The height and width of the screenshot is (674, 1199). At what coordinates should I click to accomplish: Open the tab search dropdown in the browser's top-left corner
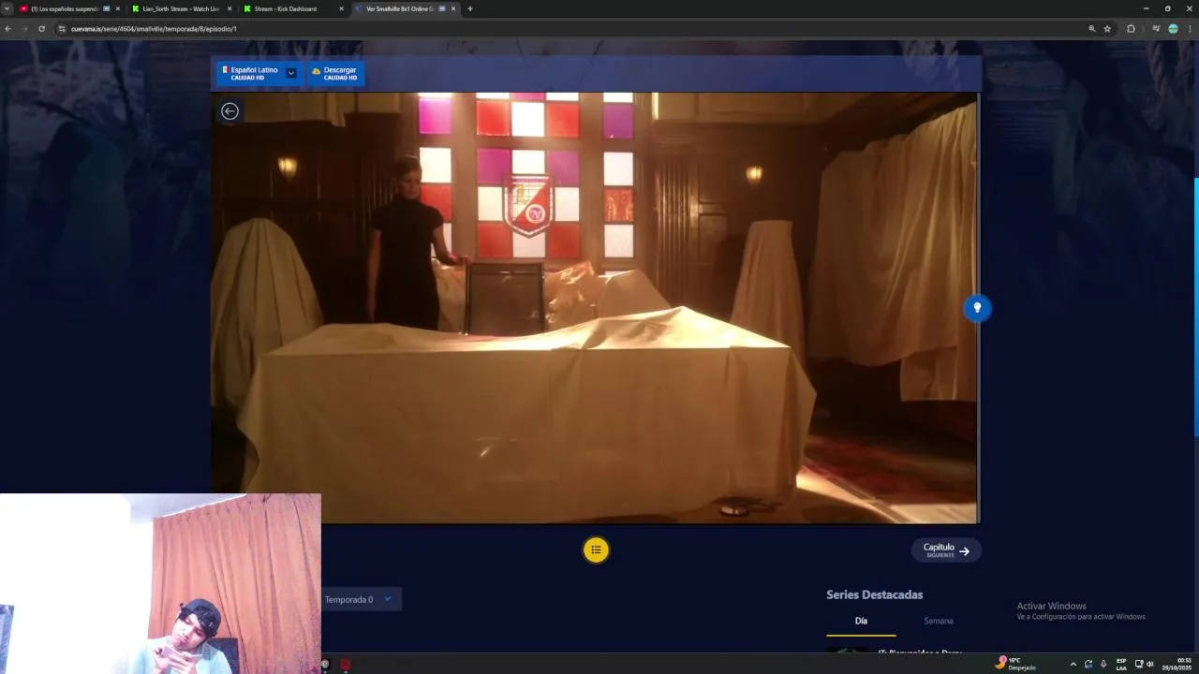[x=7, y=8]
